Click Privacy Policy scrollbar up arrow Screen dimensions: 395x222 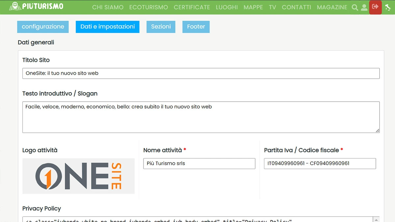pyautogui.click(x=376, y=219)
